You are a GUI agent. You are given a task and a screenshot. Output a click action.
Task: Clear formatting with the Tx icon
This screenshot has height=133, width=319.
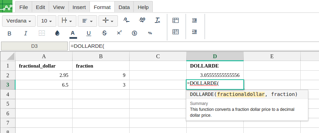click(158, 20)
